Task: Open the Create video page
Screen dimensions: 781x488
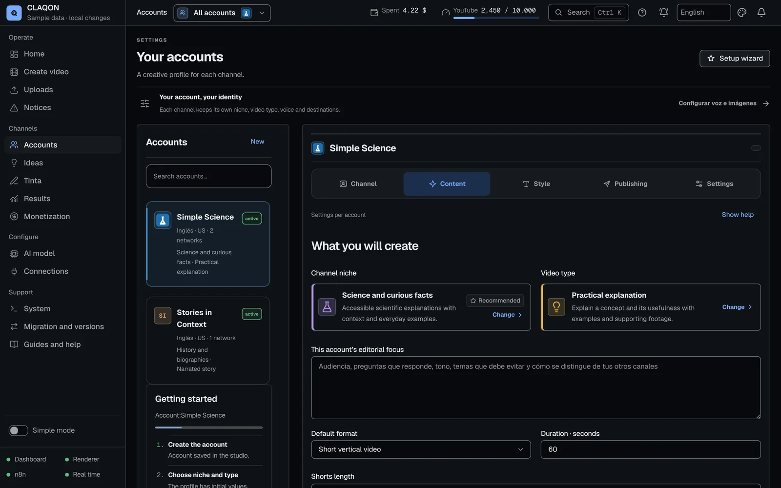Action: 62,72
